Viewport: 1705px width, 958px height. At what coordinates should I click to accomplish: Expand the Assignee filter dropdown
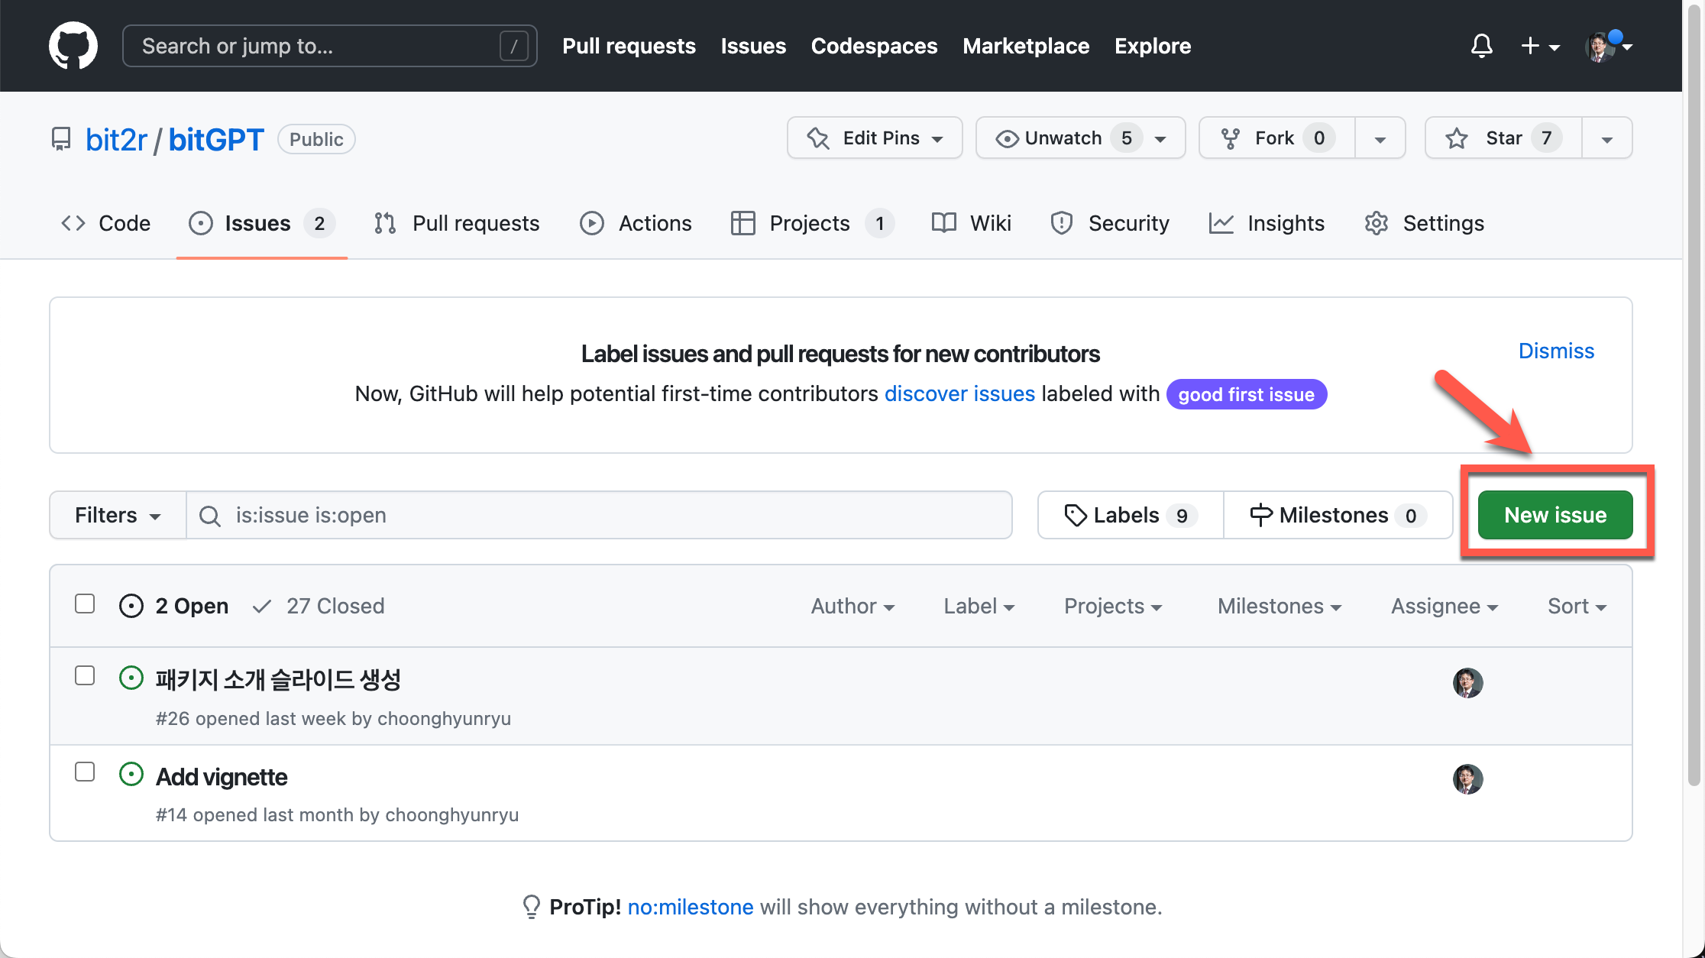click(x=1444, y=606)
